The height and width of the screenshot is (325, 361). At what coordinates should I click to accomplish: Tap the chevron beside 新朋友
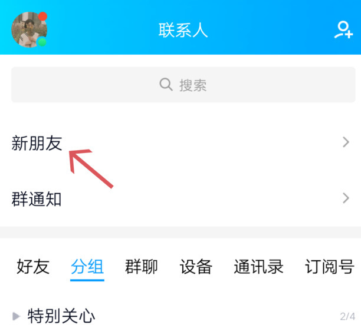pyautogui.click(x=346, y=142)
